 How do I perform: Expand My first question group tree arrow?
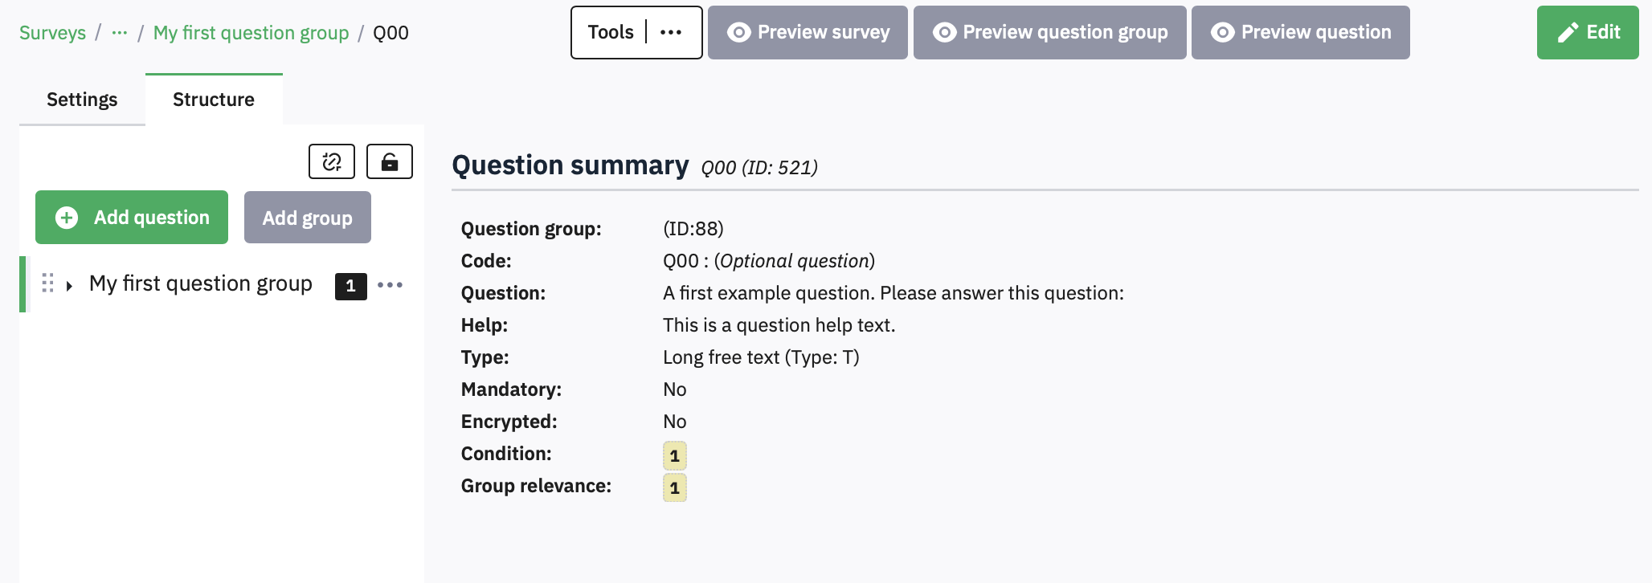tap(70, 286)
